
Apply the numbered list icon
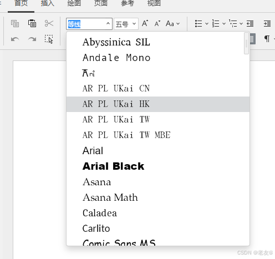(x=216, y=24)
